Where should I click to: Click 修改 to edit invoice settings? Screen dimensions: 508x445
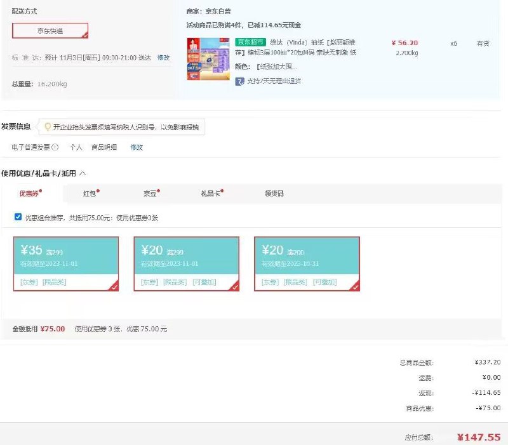tap(137, 147)
